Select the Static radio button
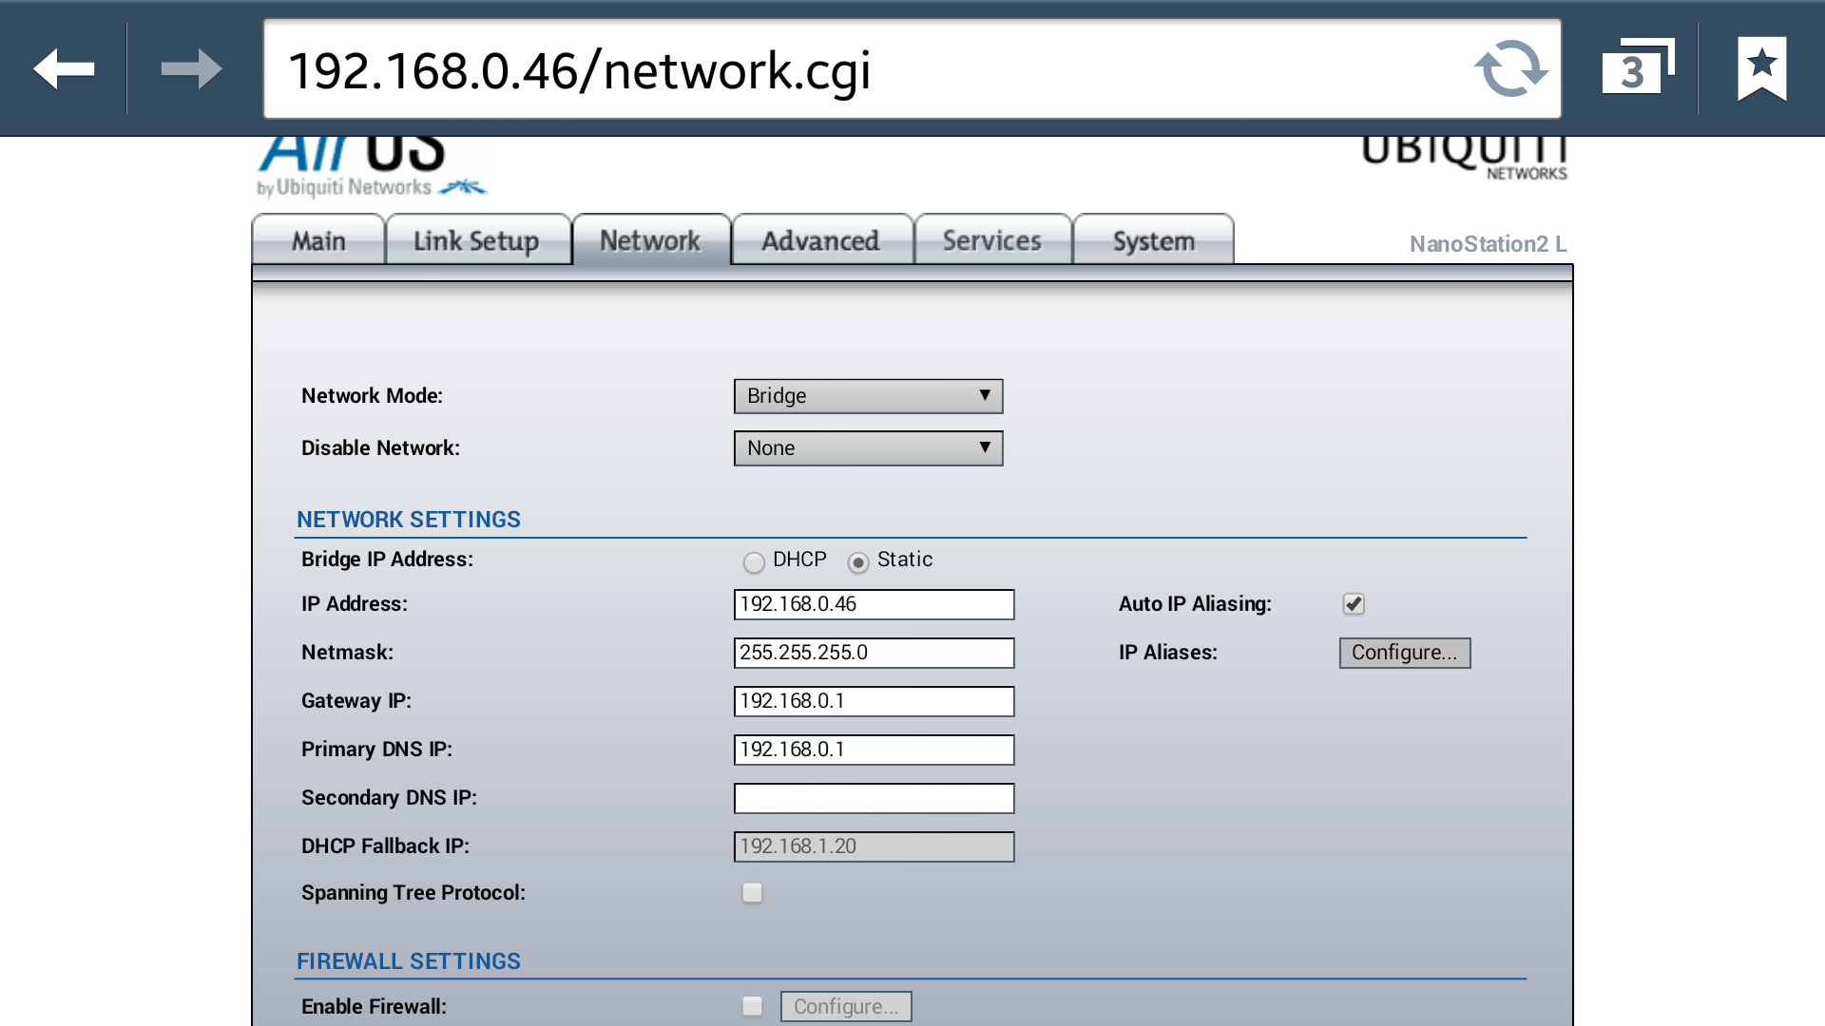Image resolution: width=1825 pixels, height=1026 pixels. (858, 562)
